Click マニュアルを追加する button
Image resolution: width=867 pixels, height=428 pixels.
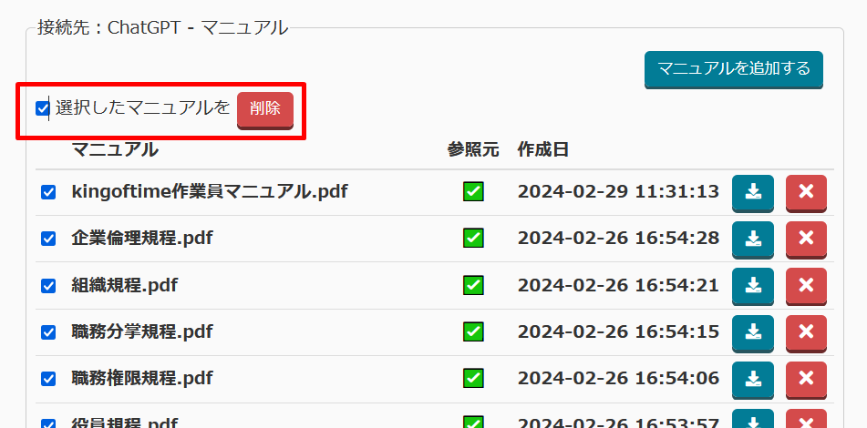733,69
